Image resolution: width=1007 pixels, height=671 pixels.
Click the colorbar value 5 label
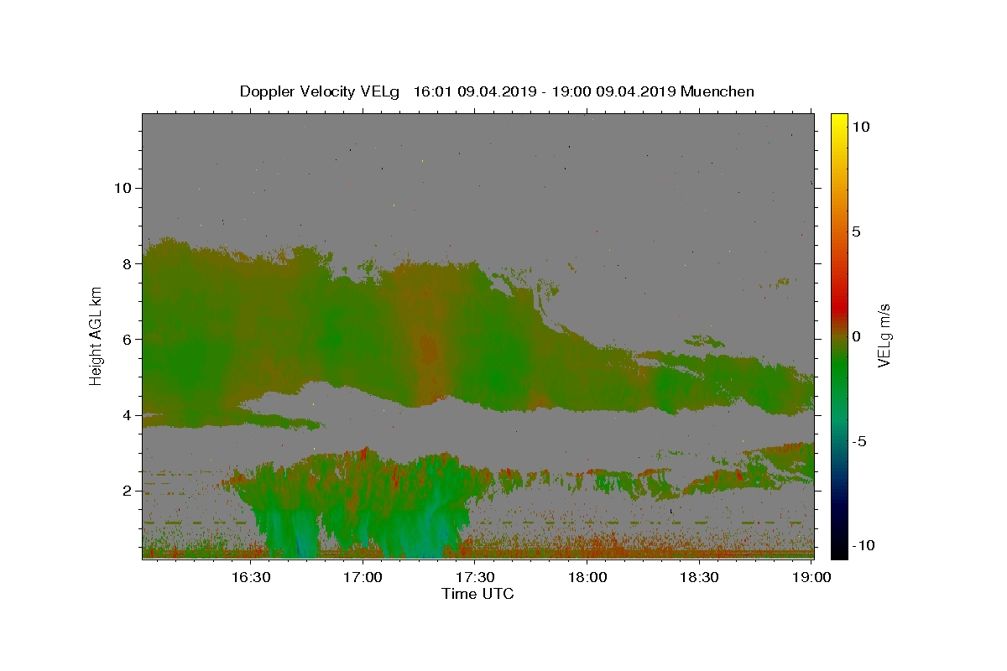click(x=856, y=231)
